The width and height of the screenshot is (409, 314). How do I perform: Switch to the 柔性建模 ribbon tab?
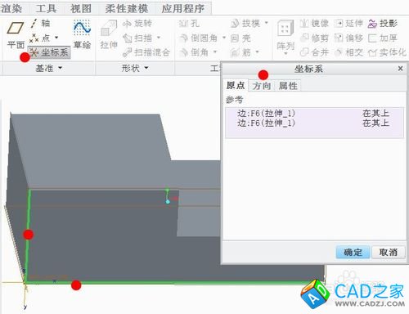point(127,9)
